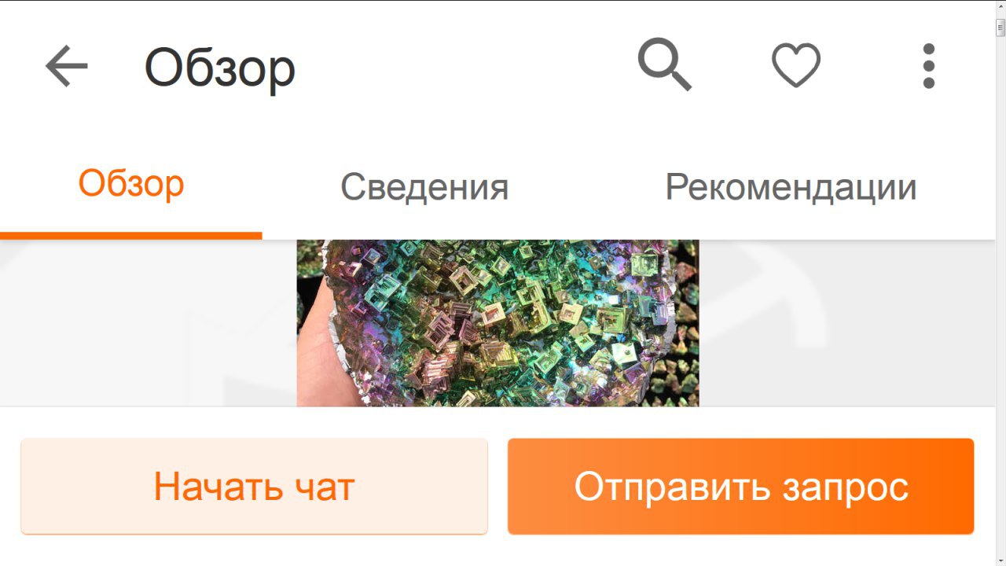Add product to favorites via heart icon
The width and height of the screenshot is (1006, 566).
click(796, 65)
